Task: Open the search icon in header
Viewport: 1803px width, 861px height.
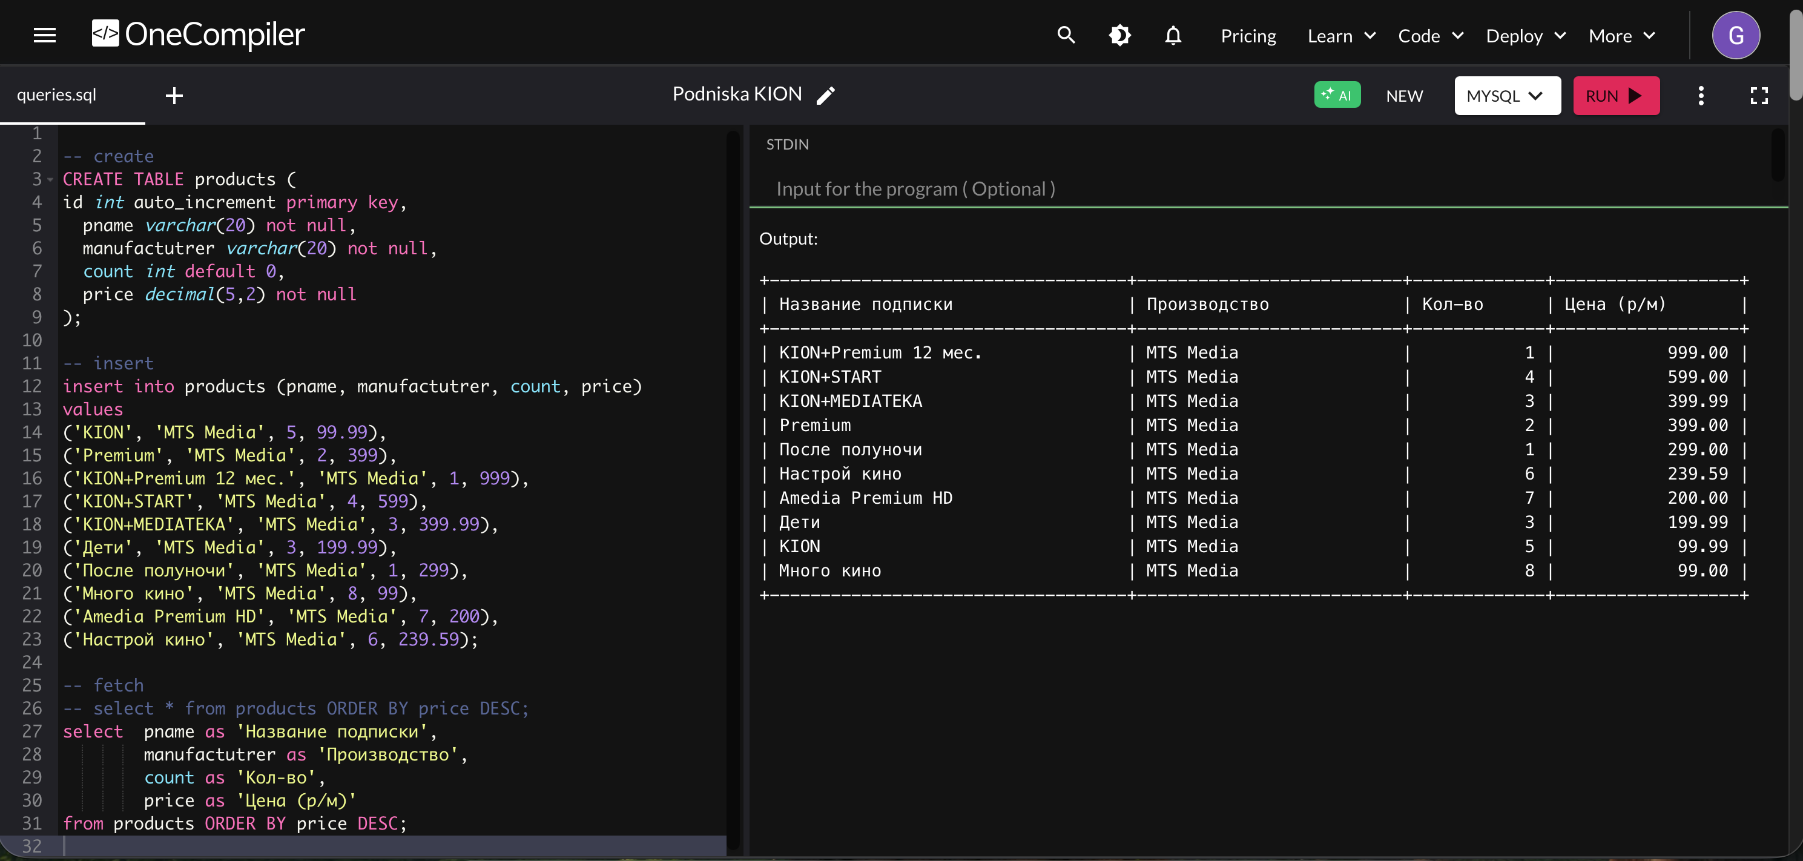Action: (x=1066, y=35)
